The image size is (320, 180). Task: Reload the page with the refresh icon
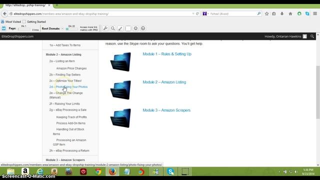(x=197, y=14)
